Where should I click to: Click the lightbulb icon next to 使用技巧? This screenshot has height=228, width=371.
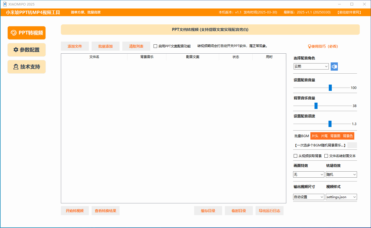click(x=310, y=47)
